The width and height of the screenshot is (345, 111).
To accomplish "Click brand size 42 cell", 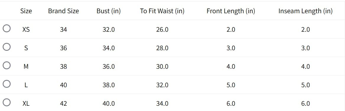I will pyautogui.click(x=64, y=103).
